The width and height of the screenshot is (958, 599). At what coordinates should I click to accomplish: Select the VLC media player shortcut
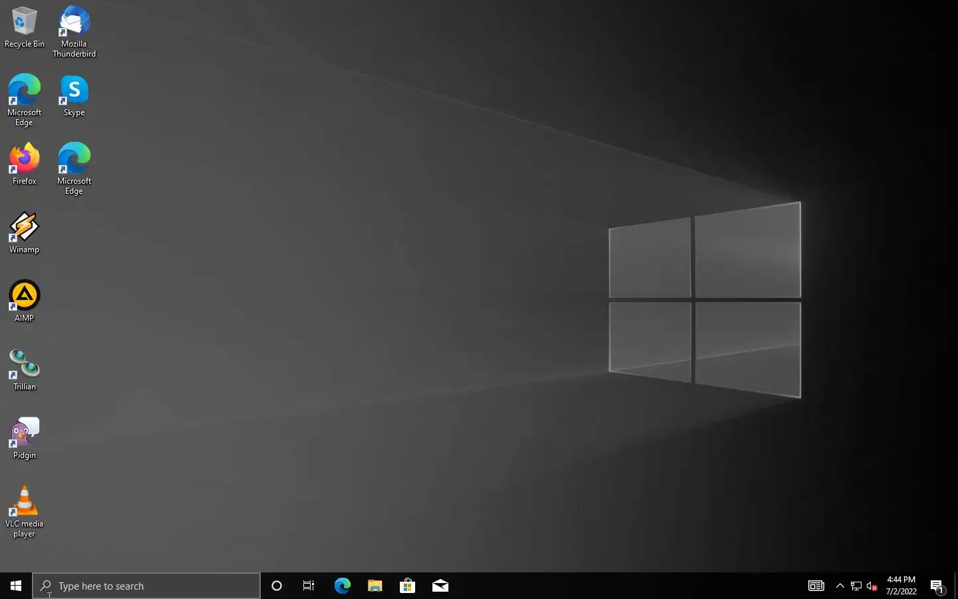coord(25,511)
